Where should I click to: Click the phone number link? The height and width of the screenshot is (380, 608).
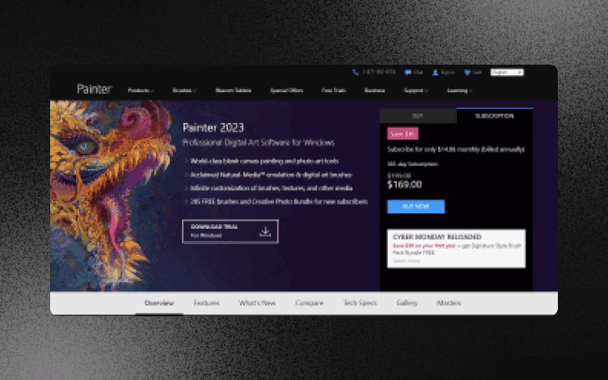379,72
